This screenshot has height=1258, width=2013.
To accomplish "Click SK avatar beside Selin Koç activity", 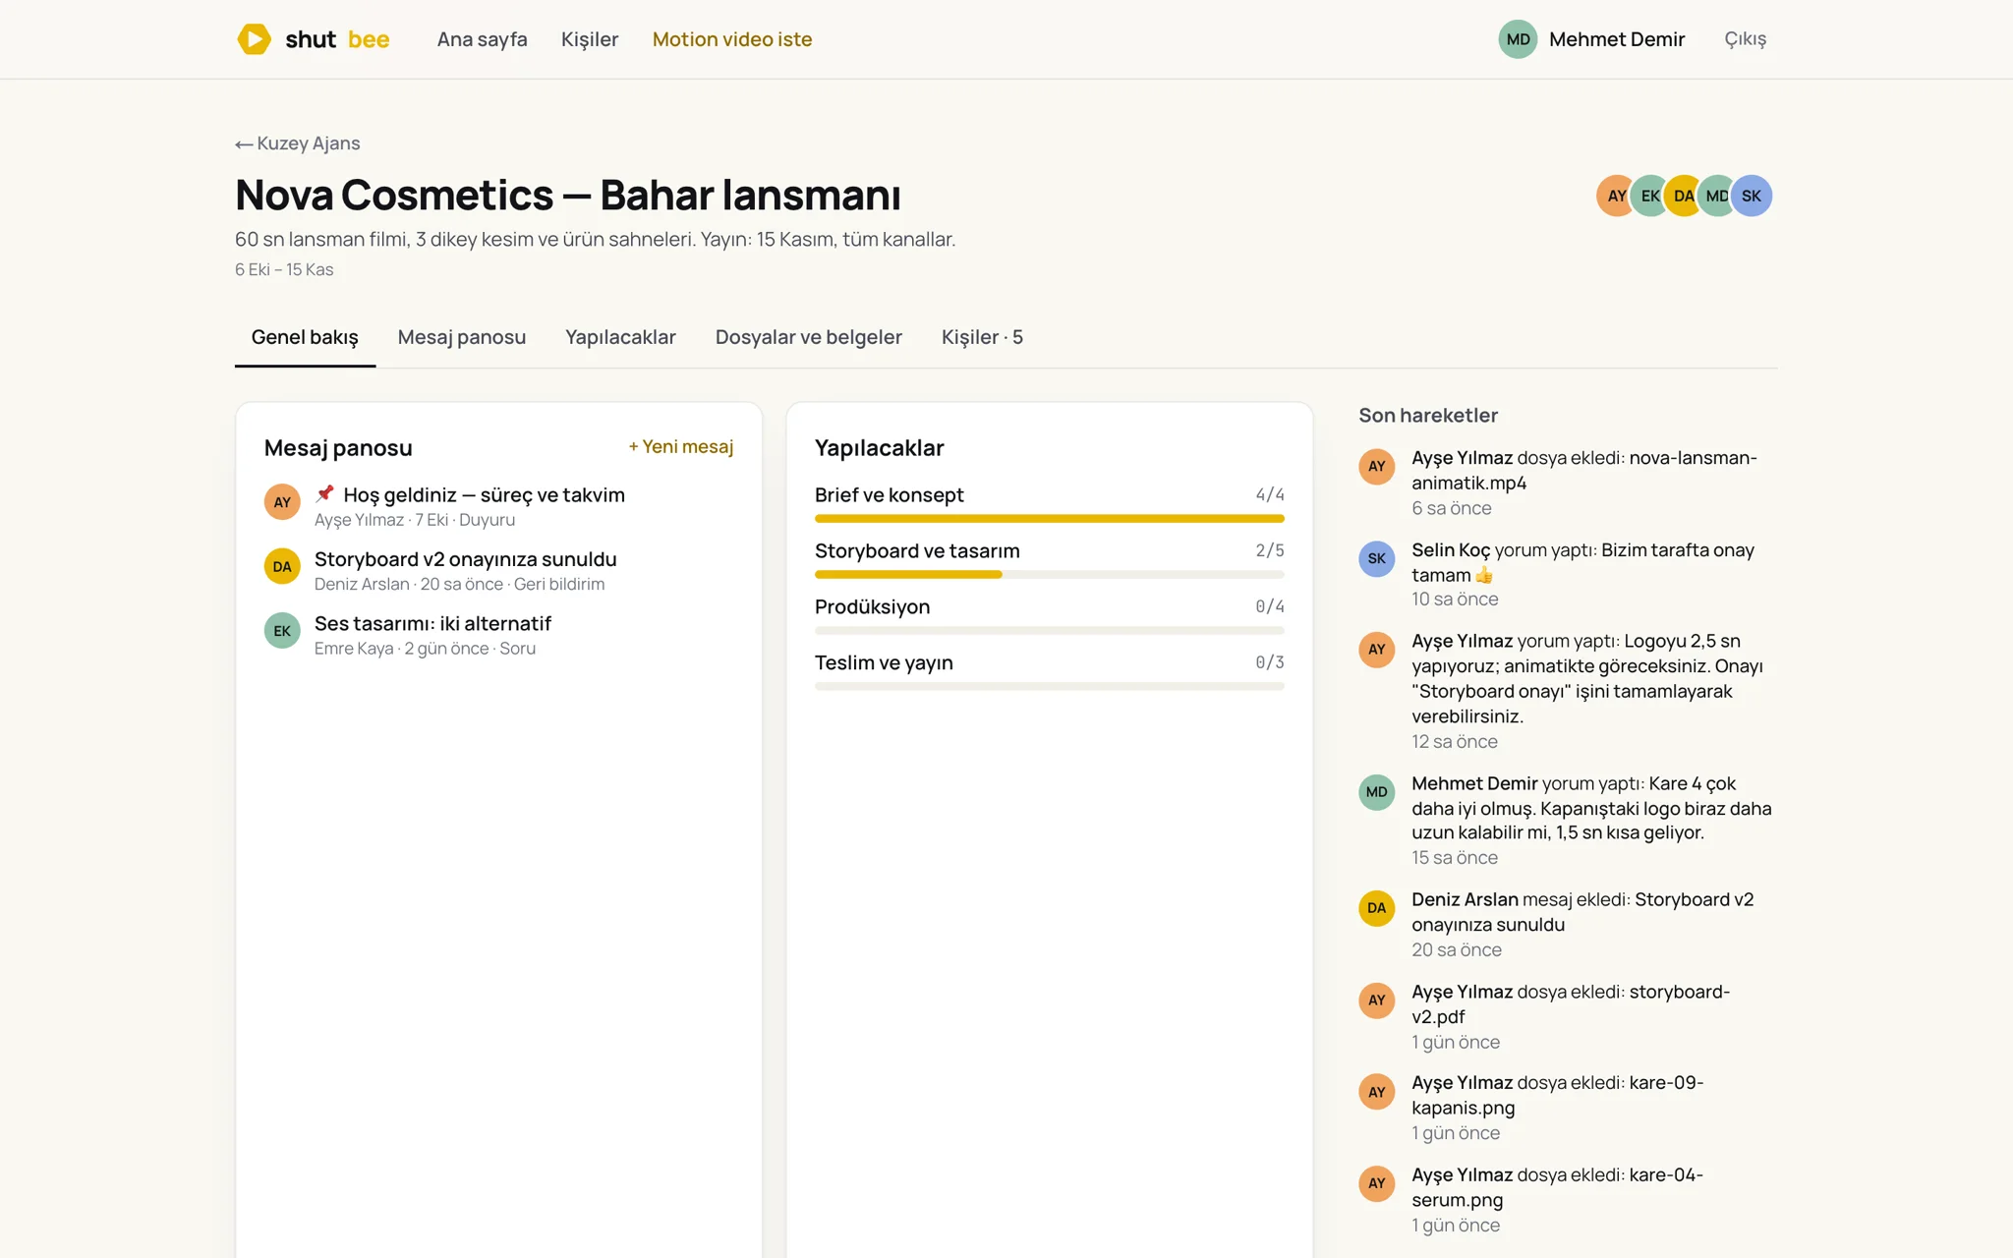I will (1376, 558).
